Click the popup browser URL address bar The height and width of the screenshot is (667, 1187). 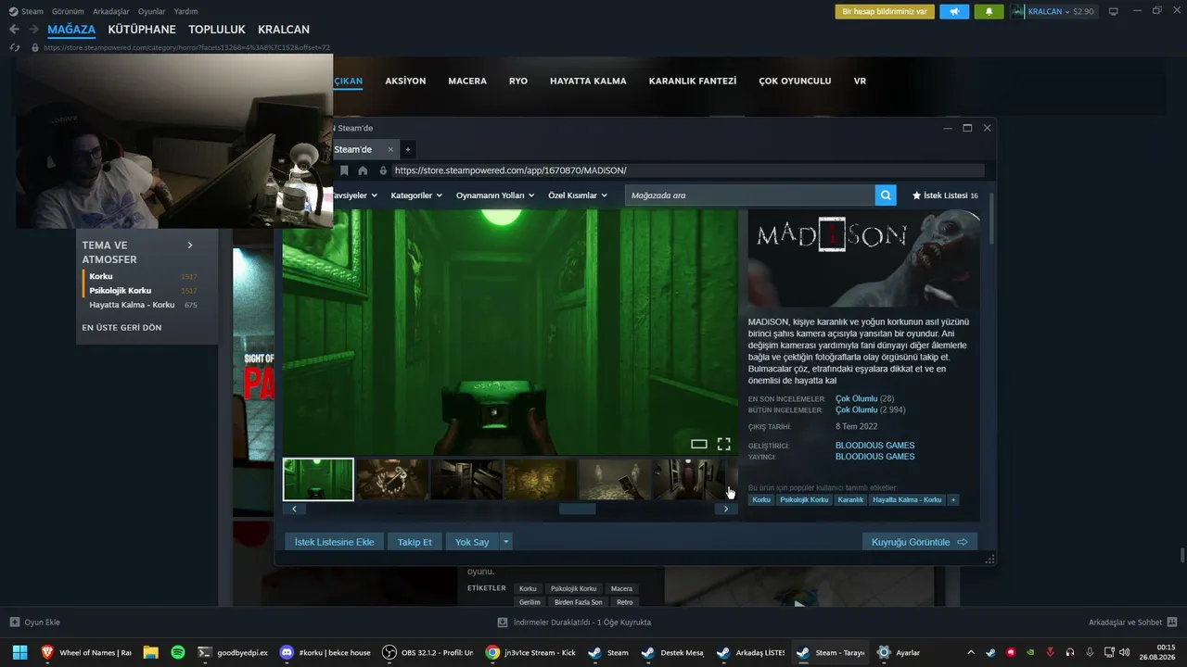(687, 170)
